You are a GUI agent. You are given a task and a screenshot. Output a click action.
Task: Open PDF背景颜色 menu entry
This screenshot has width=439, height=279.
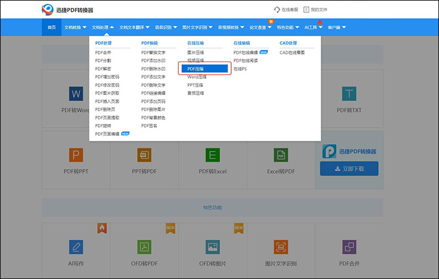click(153, 118)
